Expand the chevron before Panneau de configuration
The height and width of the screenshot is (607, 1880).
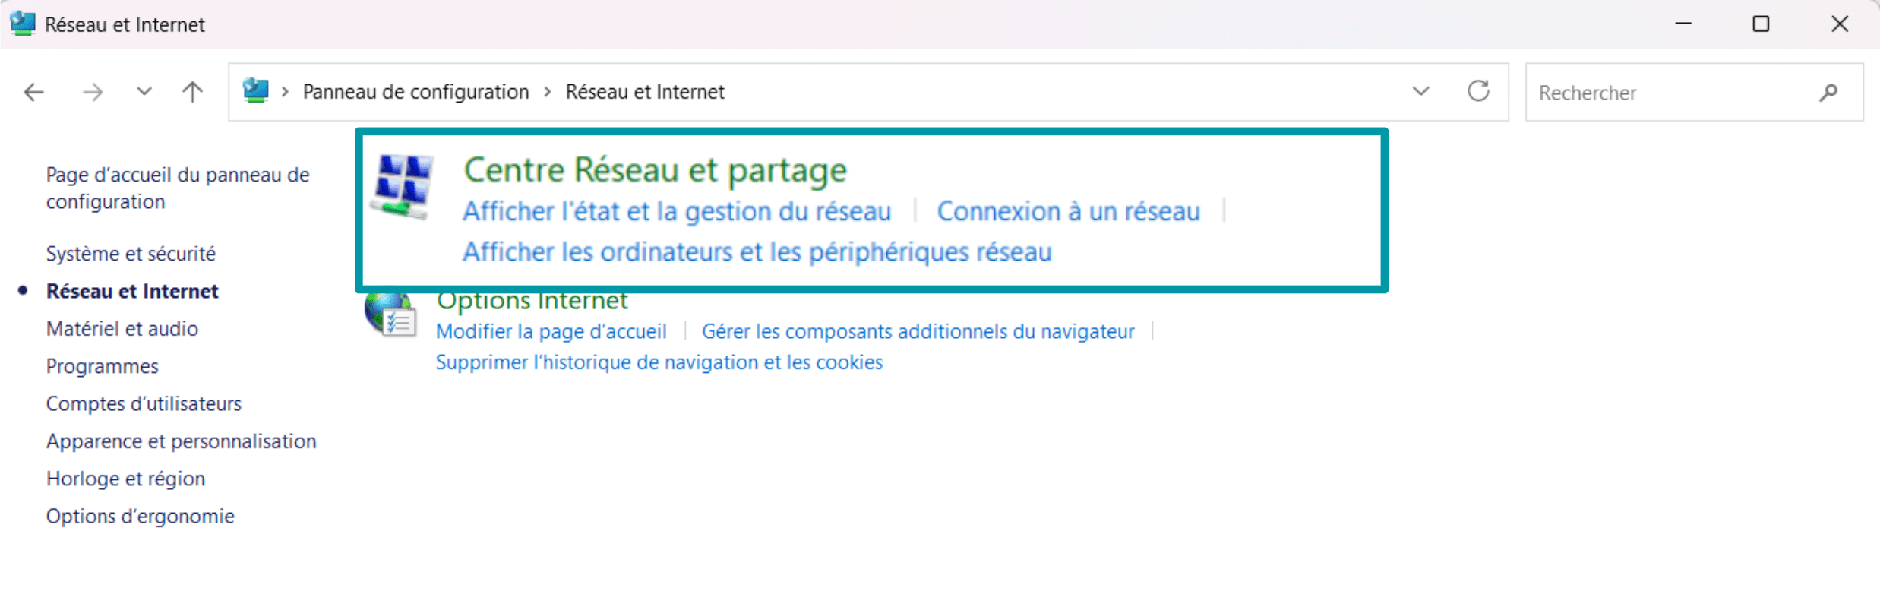pyautogui.click(x=286, y=92)
